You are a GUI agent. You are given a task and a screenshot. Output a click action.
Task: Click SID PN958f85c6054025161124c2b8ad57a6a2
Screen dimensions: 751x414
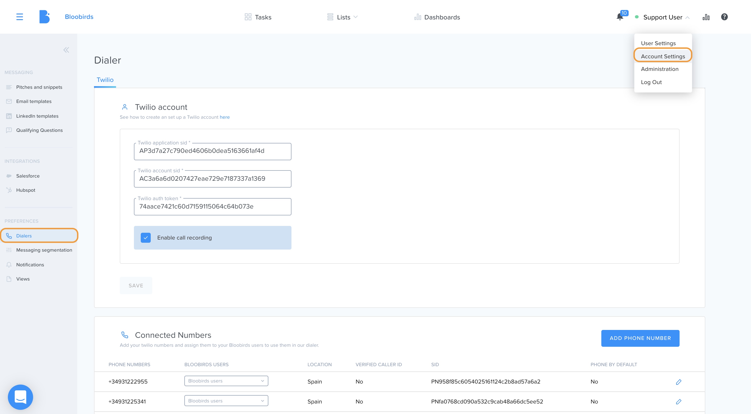coord(486,382)
